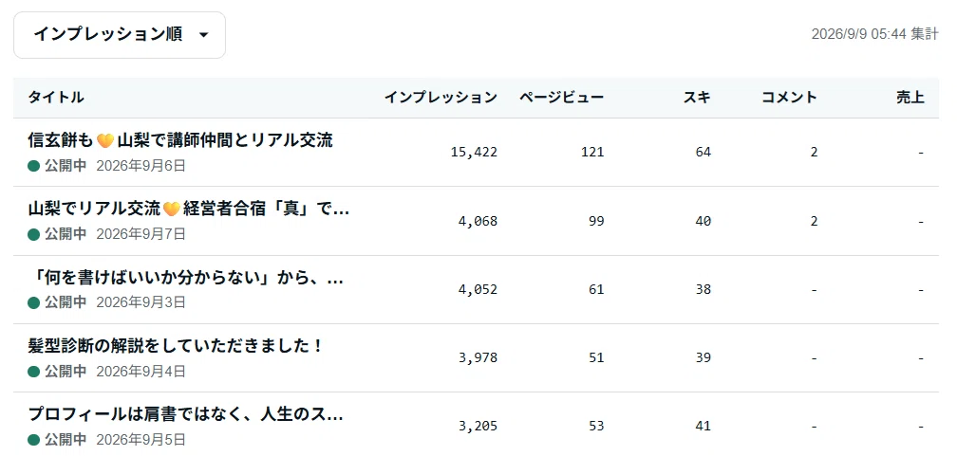The image size is (957, 456).
Task: Click the ページビュー column header
Action: (561, 98)
